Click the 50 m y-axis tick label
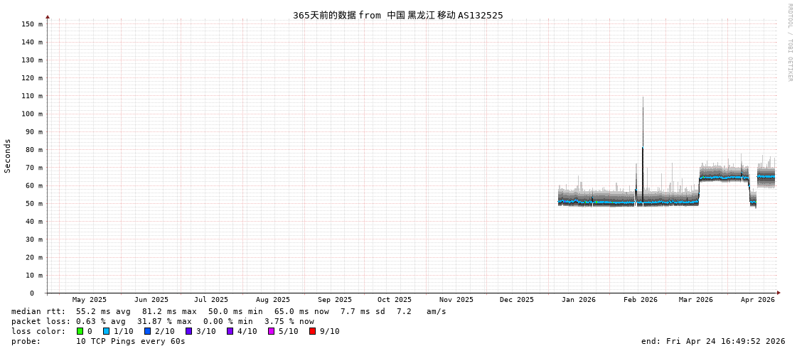This screenshot has width=797, height=351. [33, 203]
